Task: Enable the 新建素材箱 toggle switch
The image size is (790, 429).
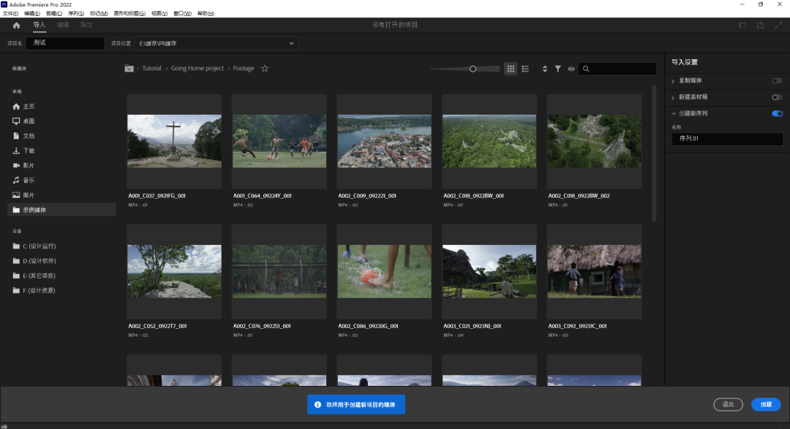Action: pyautogui.click(x=776, y=97)
